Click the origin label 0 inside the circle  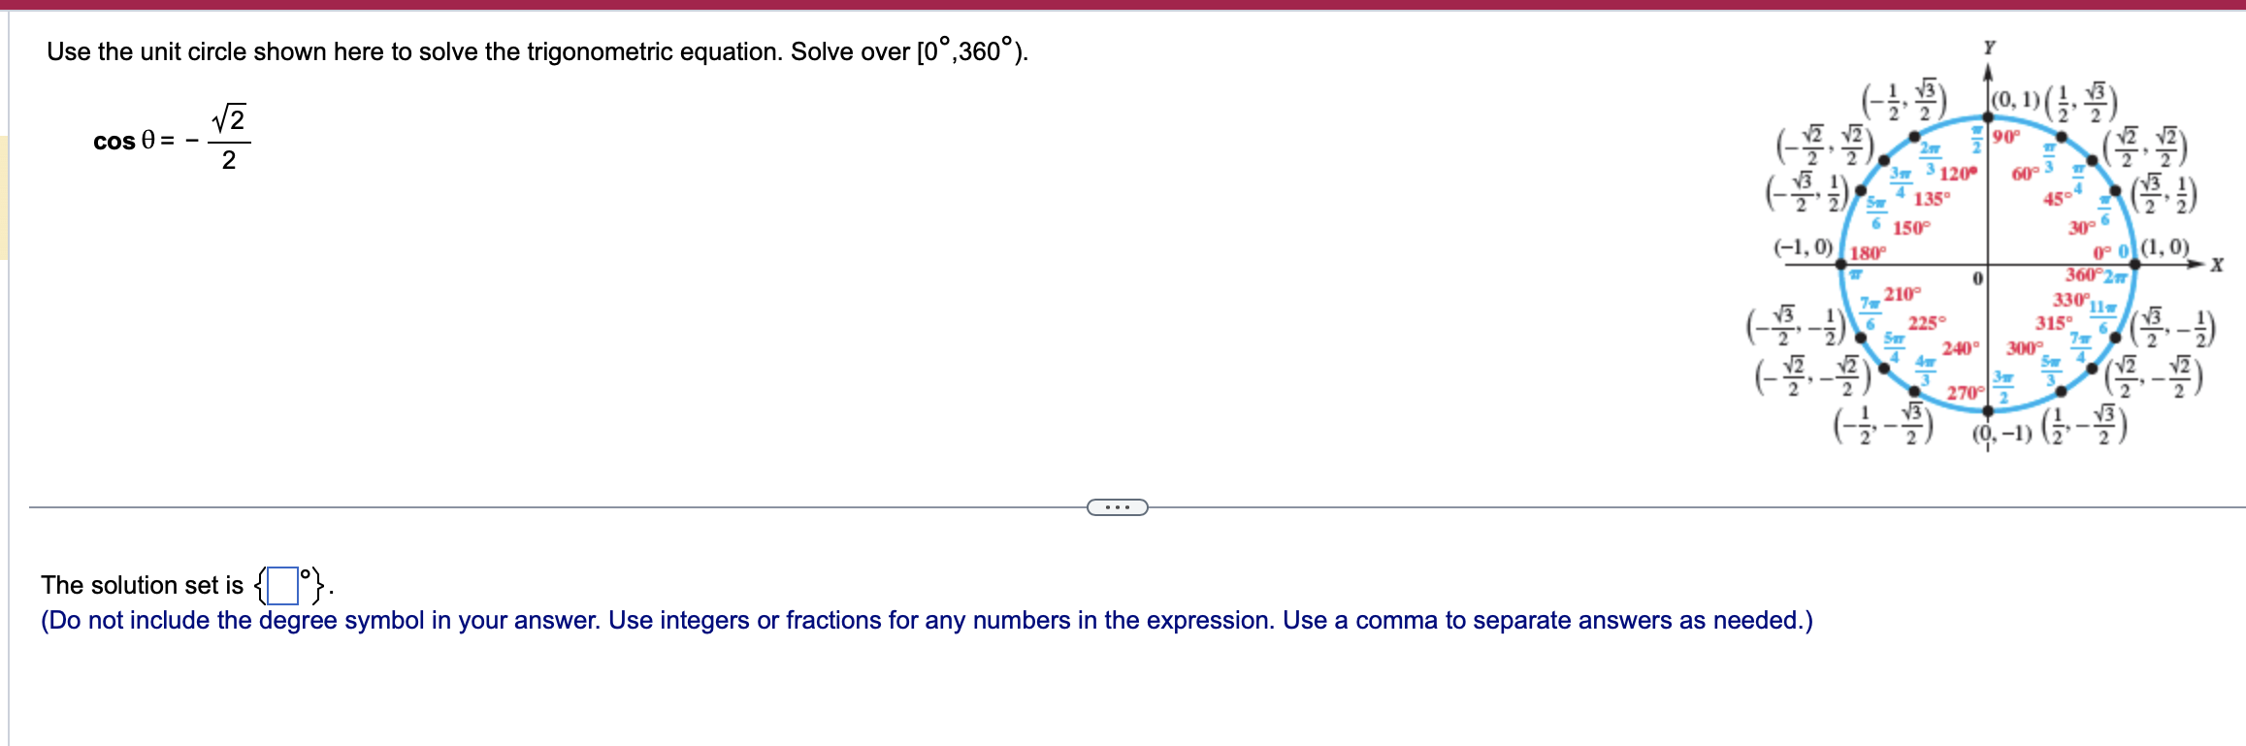[x=1976, y=277]
